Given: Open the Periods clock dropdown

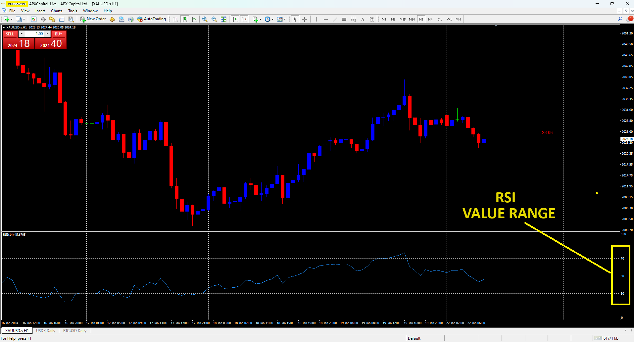Looking at the screenshot, I should tap(268, 19).
